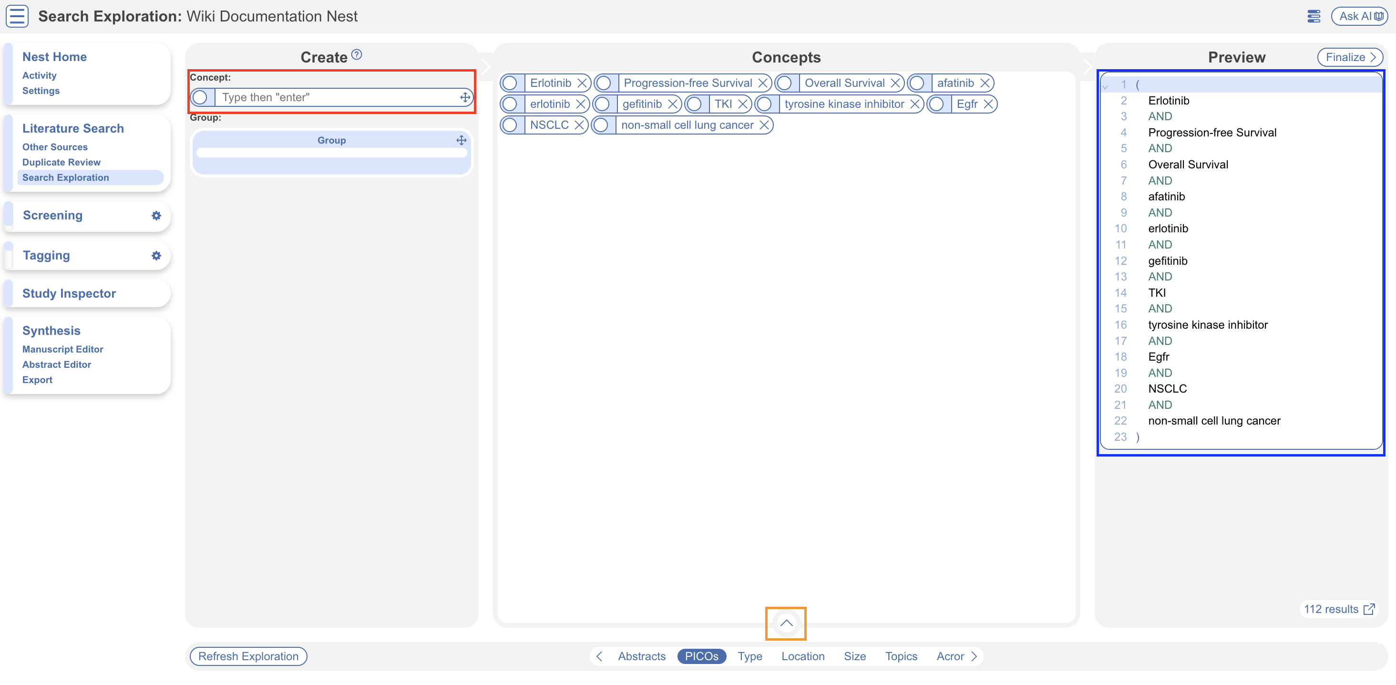1396x685 pixels.
Task: Toggle the circle next to NSCLC concept
Action: (x=509, y=125)
